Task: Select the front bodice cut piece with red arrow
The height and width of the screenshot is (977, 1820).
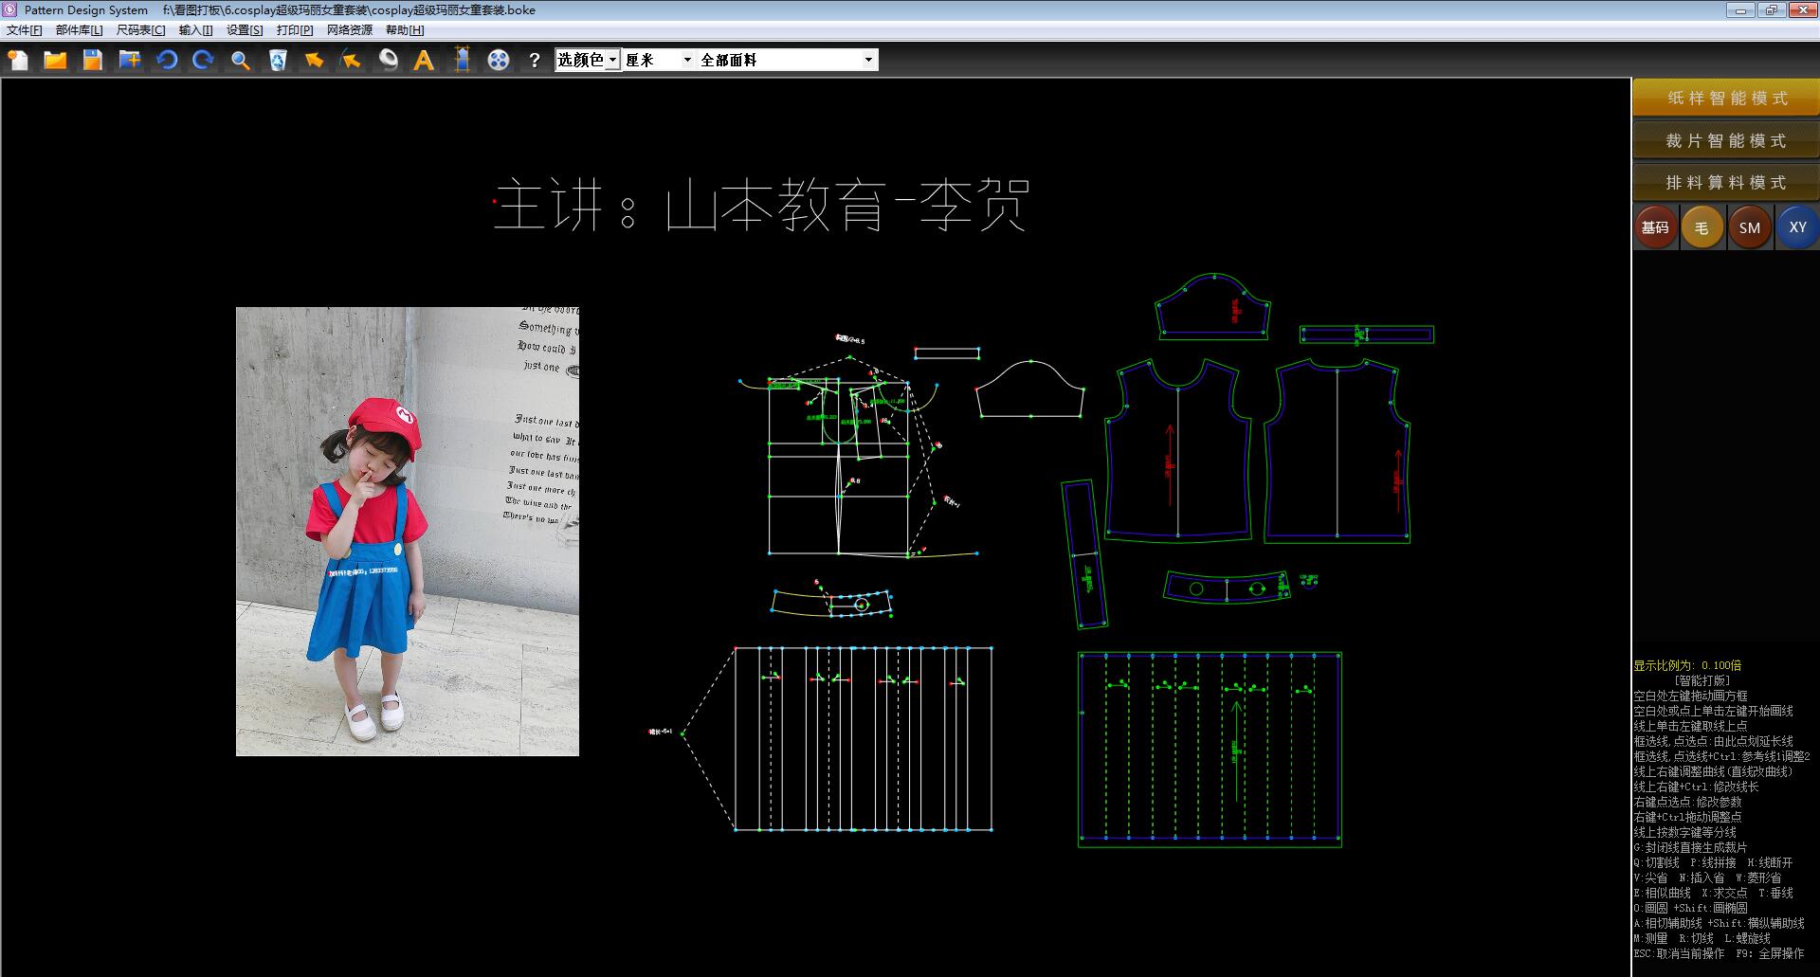Action: point(1177,450)
